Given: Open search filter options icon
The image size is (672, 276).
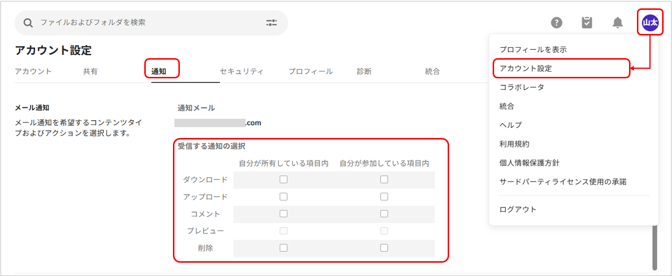Looking at the screenshot, I should click(x=271, y=23).
